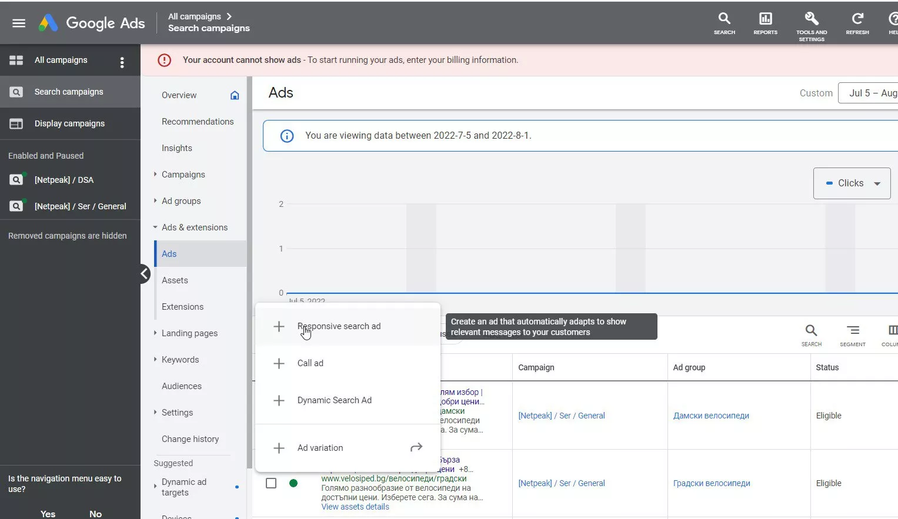Open the Insights page
The image size is (898, 519).
(177, 148)
